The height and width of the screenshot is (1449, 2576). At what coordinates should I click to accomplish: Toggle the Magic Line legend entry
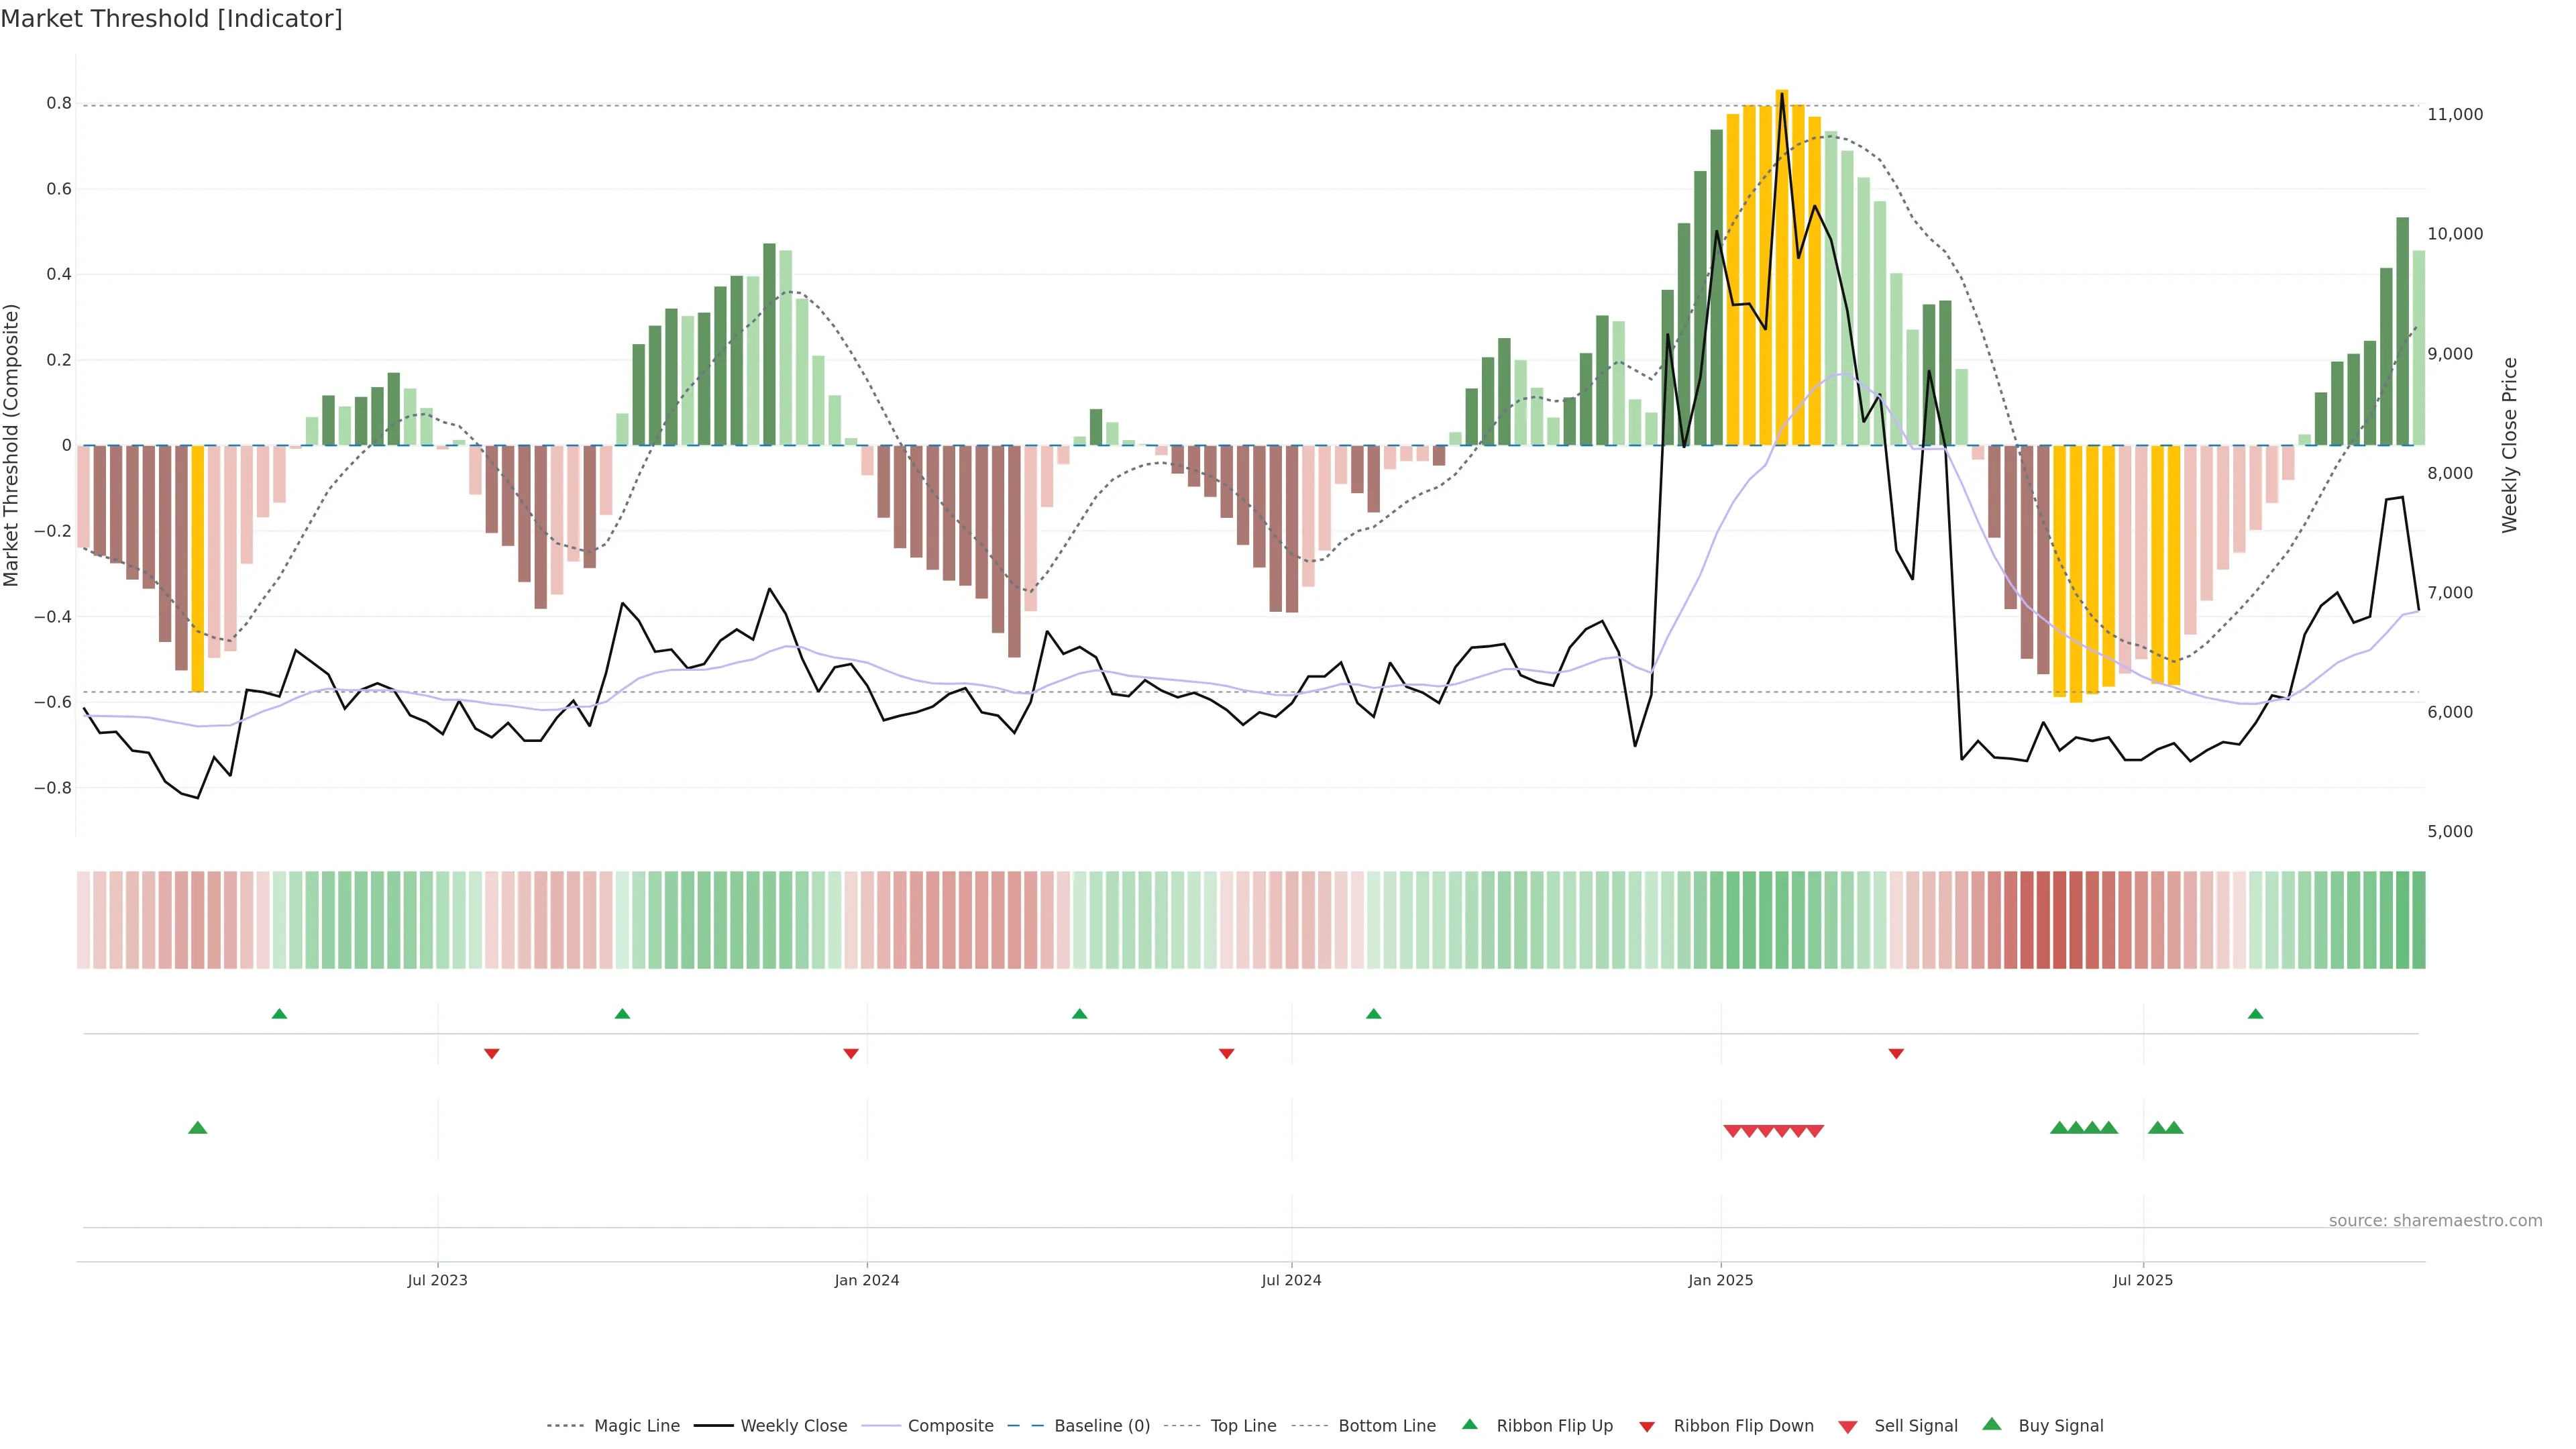(636, 1426)
